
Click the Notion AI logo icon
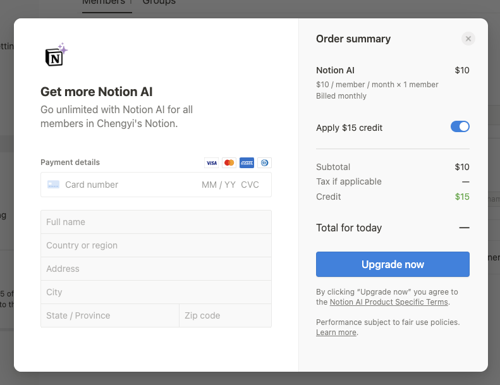click(56, 56)
